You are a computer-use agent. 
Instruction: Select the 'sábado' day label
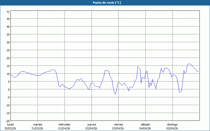pos(145,124)
